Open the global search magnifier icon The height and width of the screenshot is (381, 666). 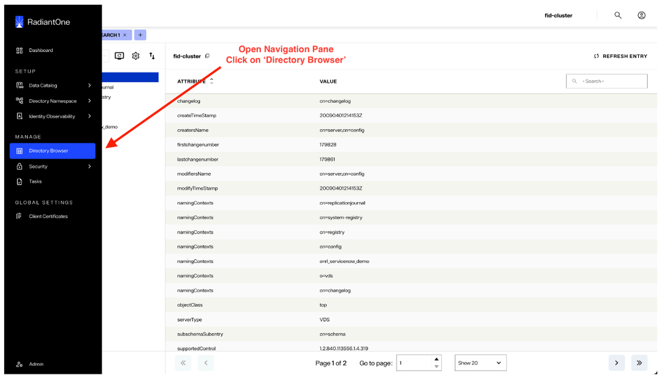click(x=618, y=15)
